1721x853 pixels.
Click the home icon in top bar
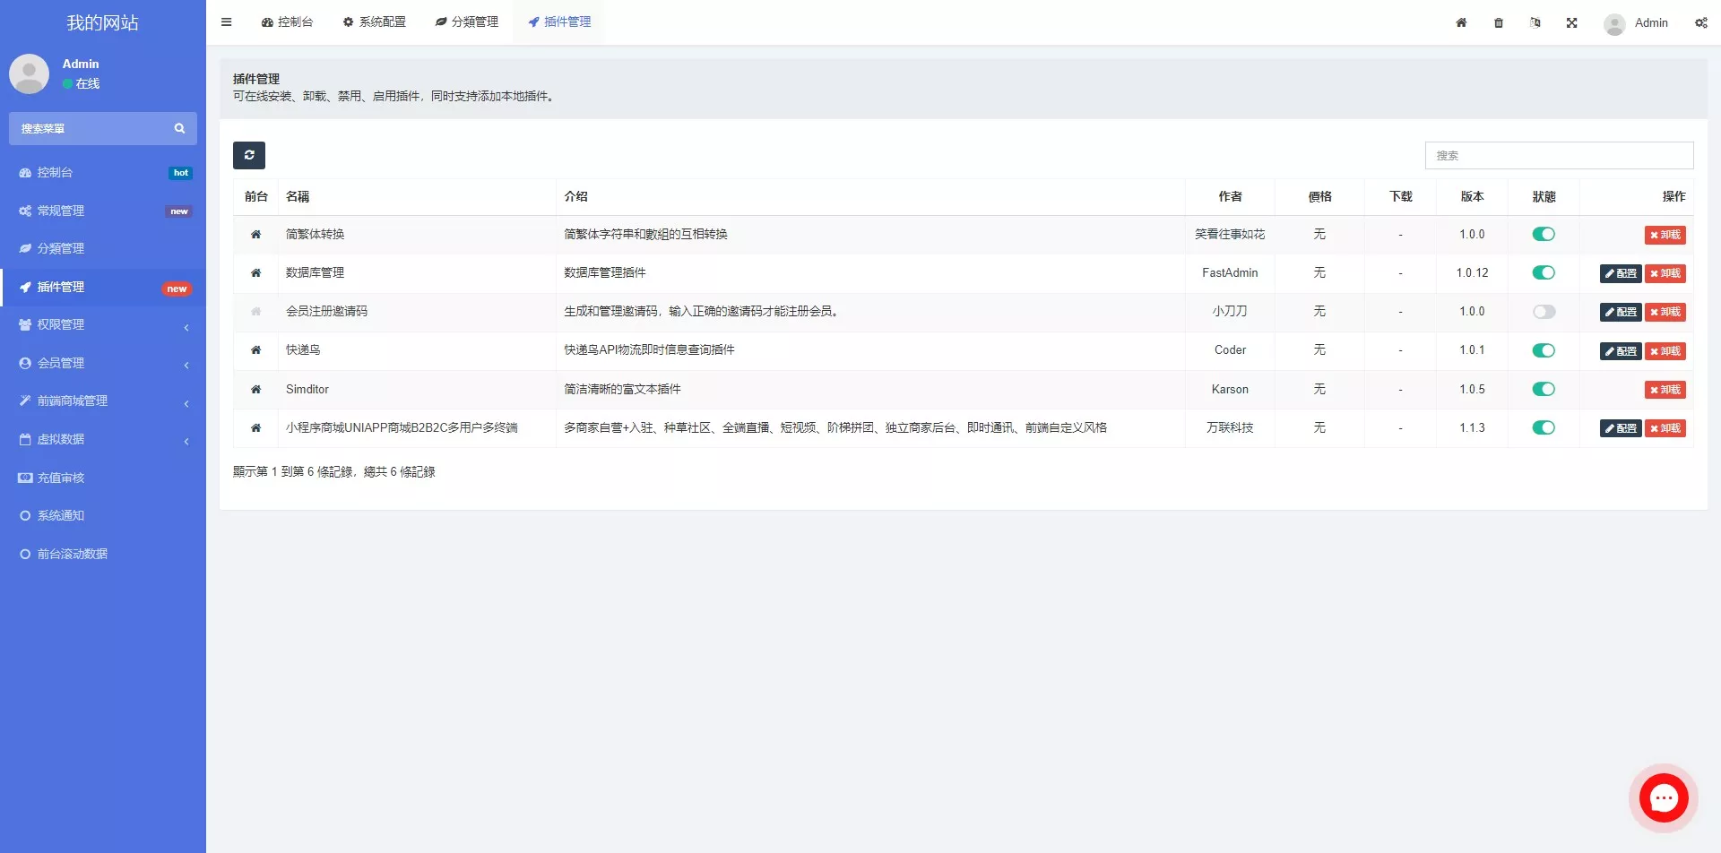[x=1461, y=23]
